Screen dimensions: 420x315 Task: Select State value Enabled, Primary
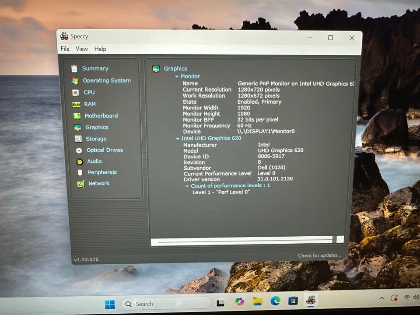(x=259, y=102)
